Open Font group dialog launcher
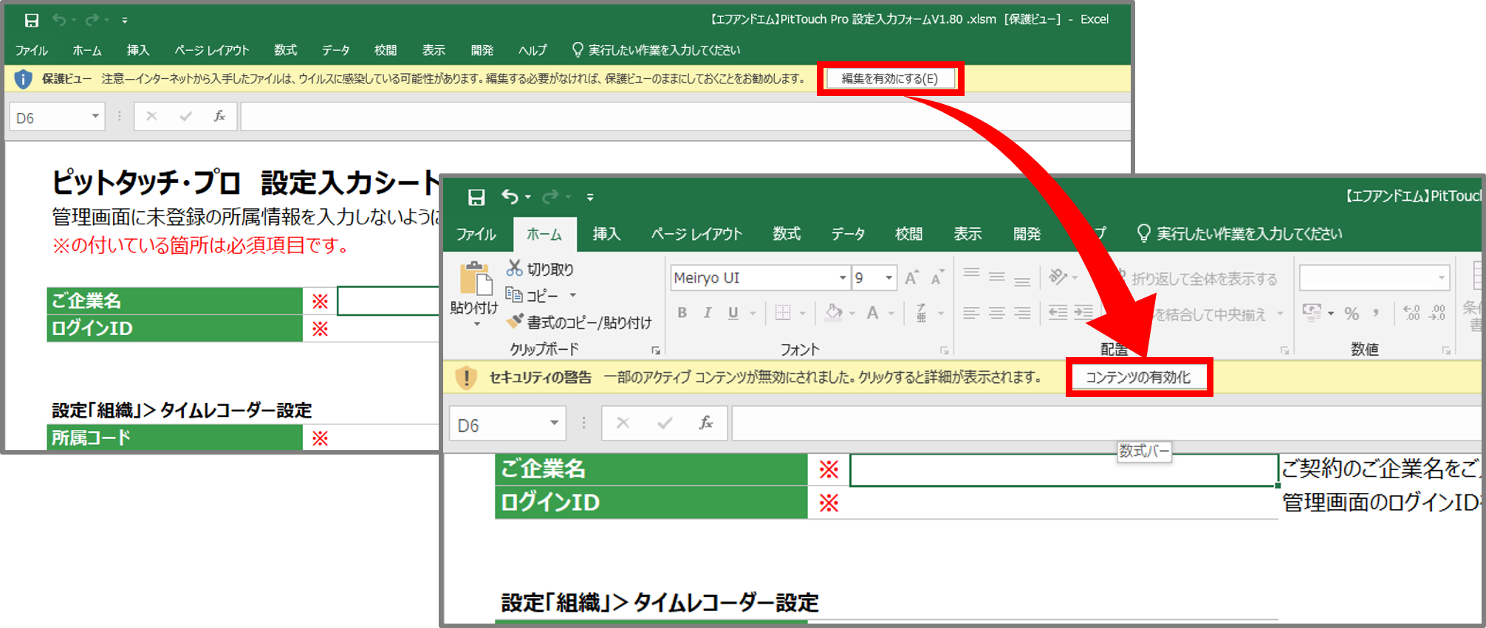 (944, 351)
